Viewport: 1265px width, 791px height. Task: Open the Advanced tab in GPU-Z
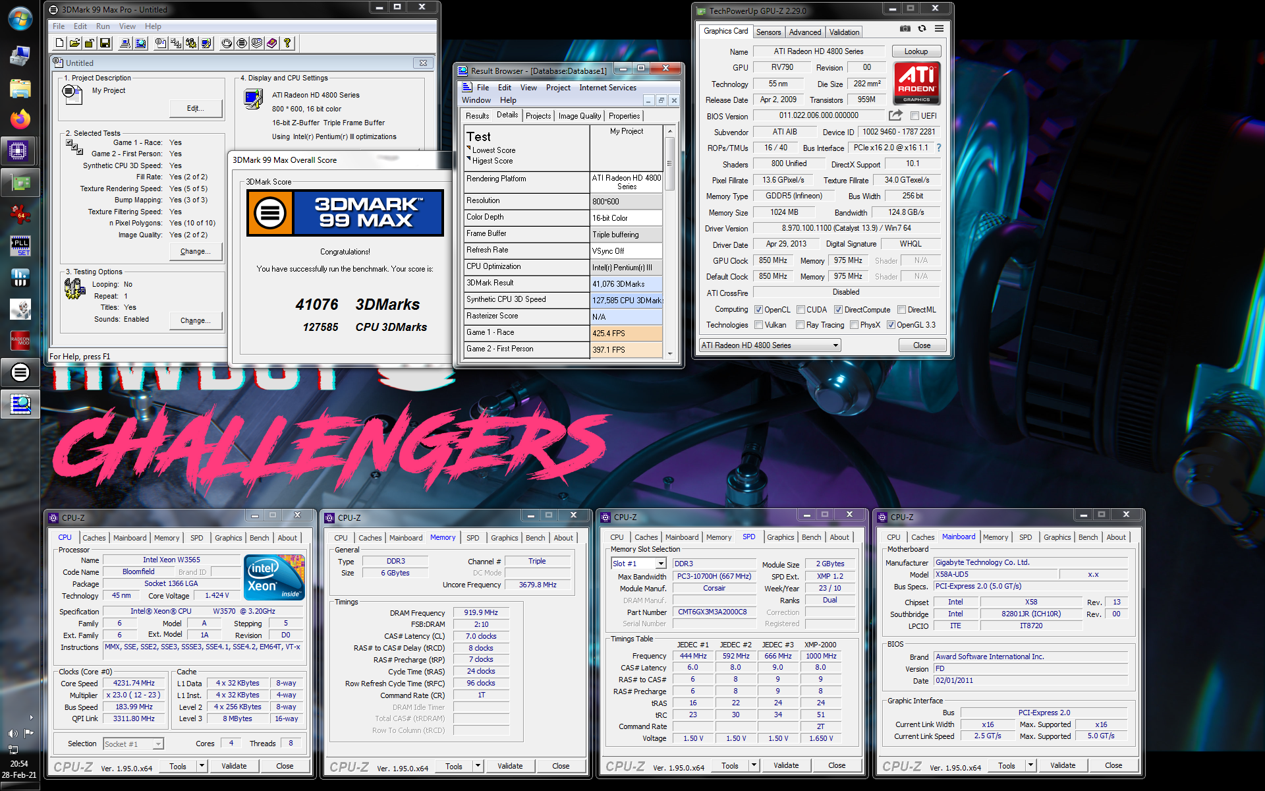click(804, 32)
